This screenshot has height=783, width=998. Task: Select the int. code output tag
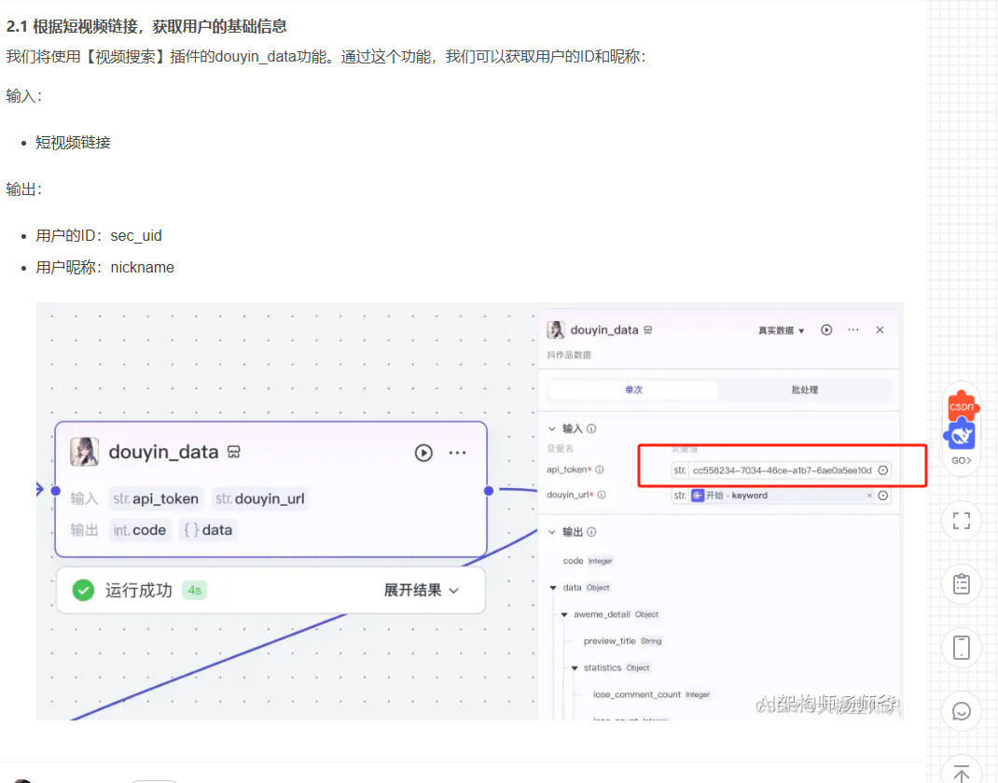[x=139, y=529]
